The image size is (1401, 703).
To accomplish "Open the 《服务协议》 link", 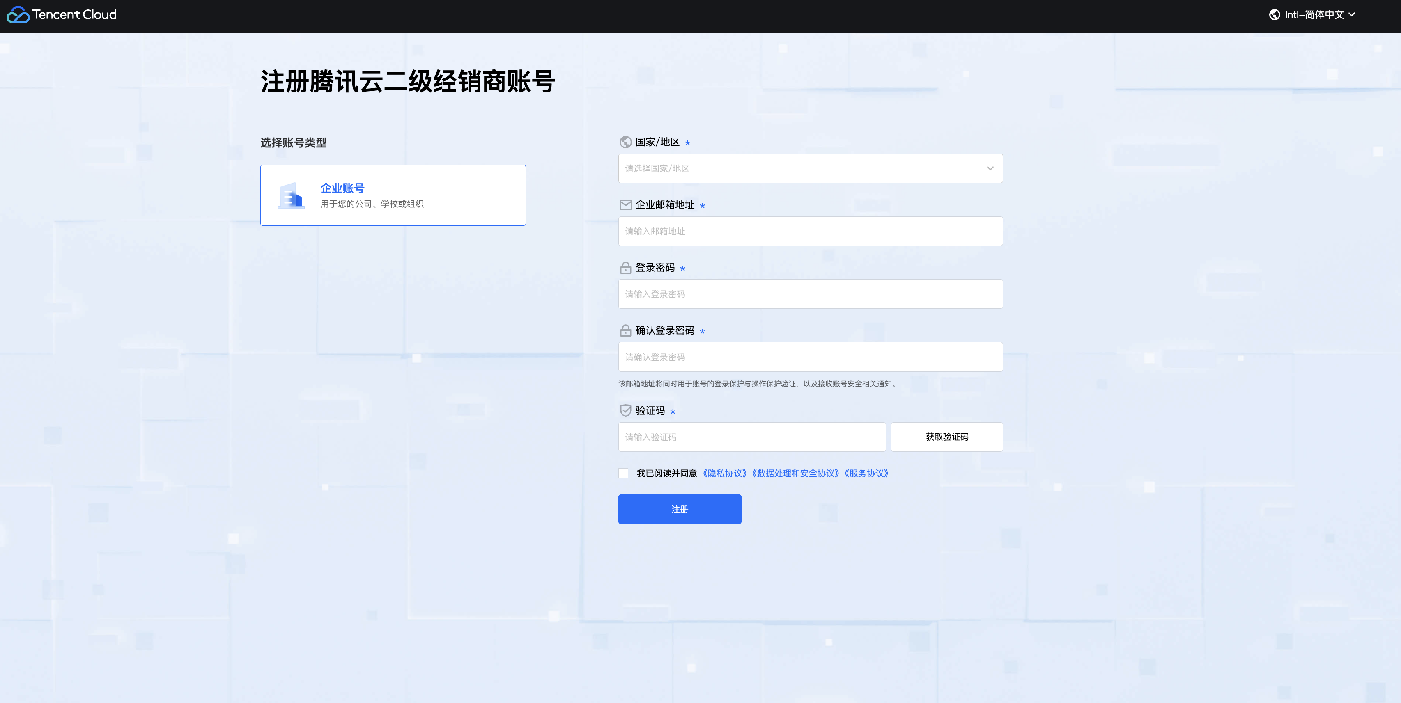I will click(866, 473).
